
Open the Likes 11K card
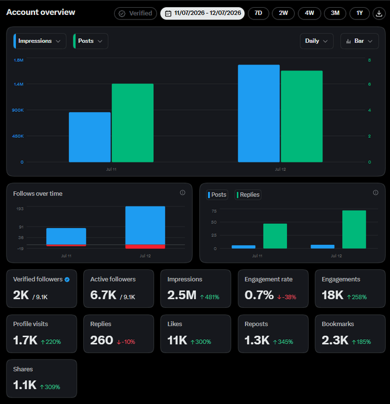click(196, 334)
